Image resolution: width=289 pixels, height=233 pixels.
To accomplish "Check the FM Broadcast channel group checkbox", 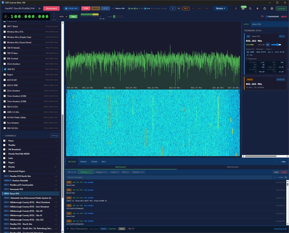I will 4,149.
